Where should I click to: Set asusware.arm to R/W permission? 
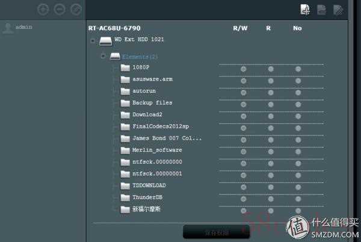pyautogui.click(x=243, y=81)
